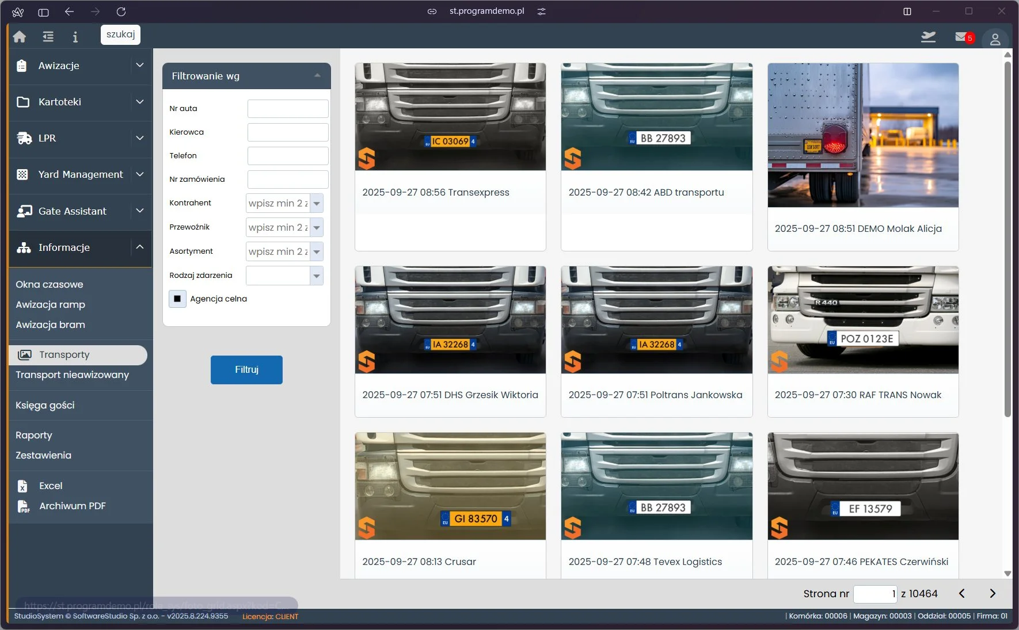Reload the page
Image resolution: width=1019 pixels, height=630 pixels.
click(x=121, y=12)
